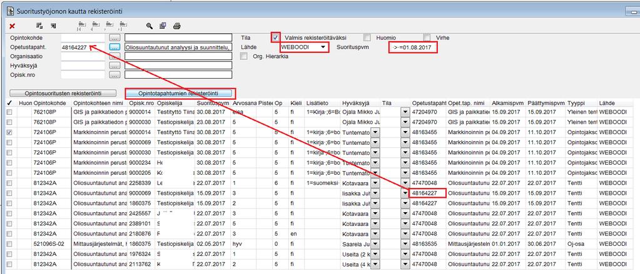The height and width of the screenshot is (274, 640).
Task: Click the red X cancel icon in toolbar
Action: (13, 26)
